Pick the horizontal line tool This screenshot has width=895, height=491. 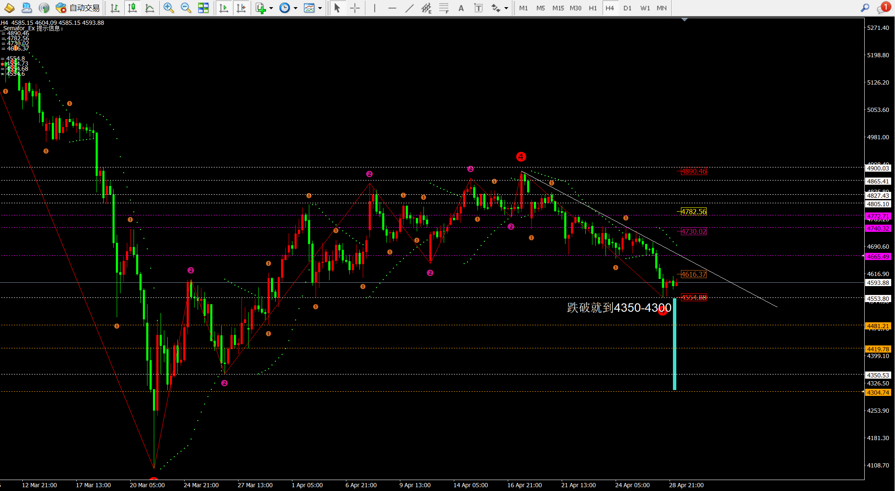coord(392,8)
